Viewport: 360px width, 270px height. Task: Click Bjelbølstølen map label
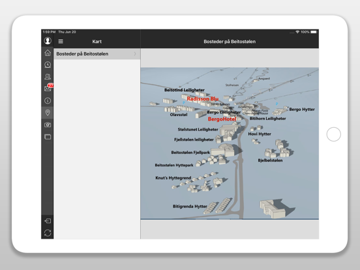270,160
